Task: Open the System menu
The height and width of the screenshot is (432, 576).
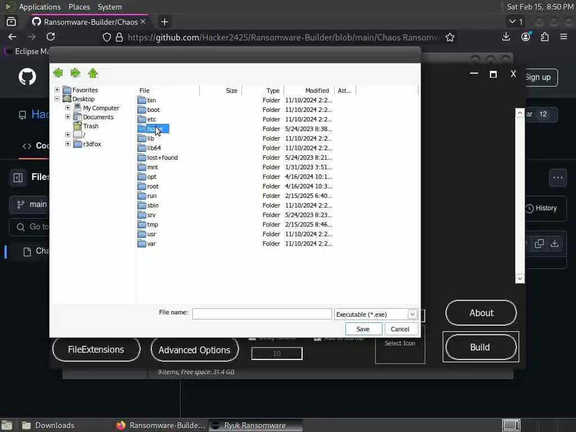Action: (110, 7)
